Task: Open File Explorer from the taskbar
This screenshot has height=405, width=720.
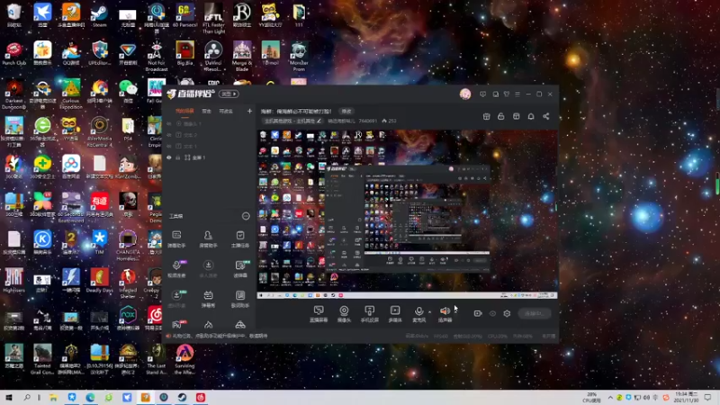Action: point(54,398)
